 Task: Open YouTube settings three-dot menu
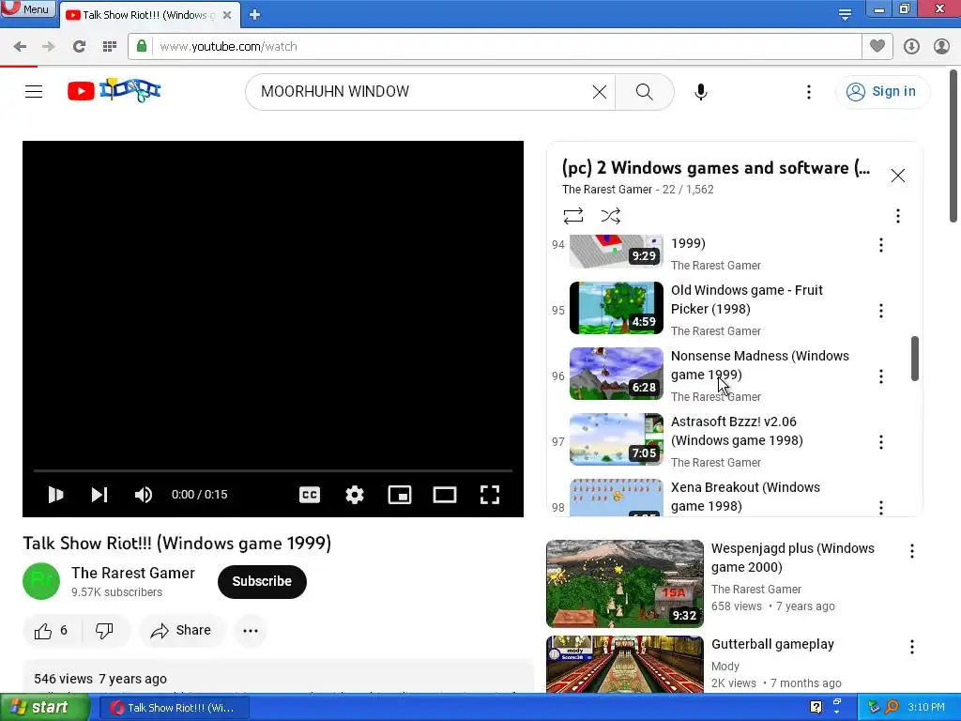point(808,92)
